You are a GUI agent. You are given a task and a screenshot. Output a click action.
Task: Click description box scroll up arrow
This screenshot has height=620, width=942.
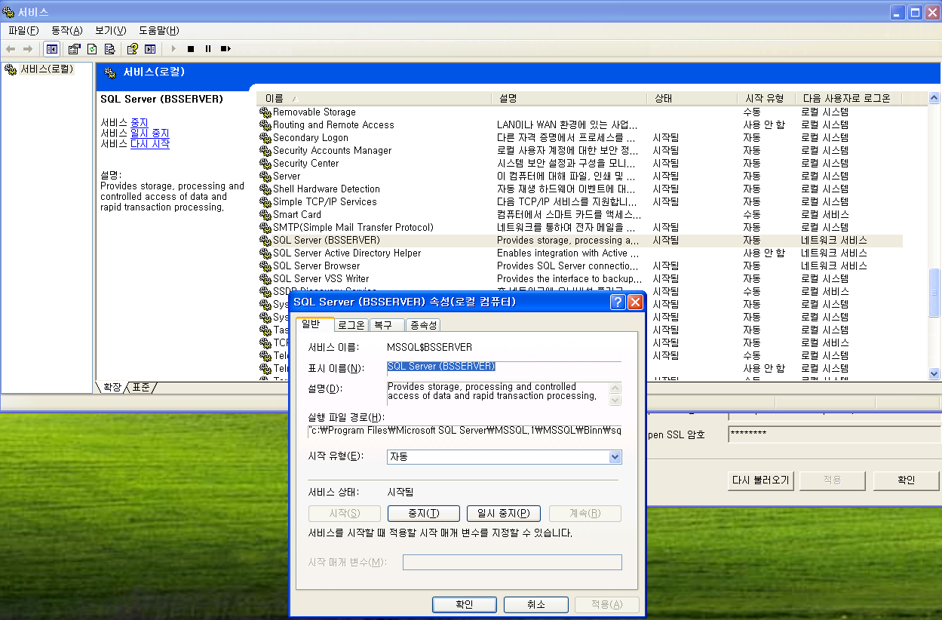615,388
